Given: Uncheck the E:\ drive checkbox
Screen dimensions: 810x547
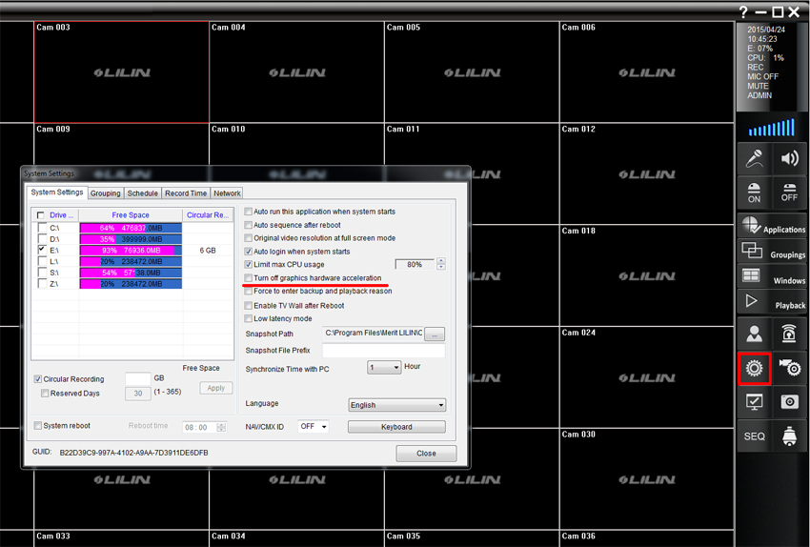Looking at the screenshot, I should (40, 250).
